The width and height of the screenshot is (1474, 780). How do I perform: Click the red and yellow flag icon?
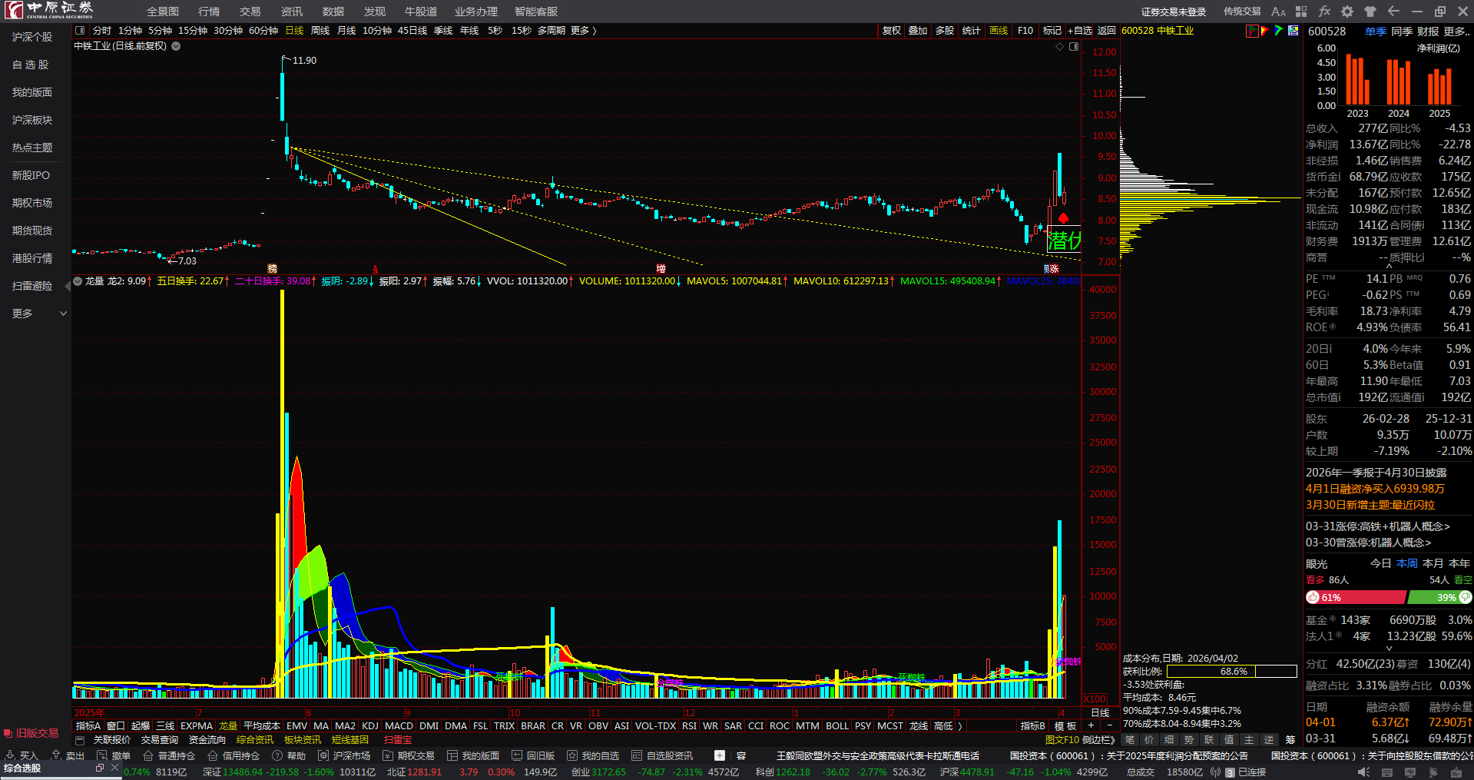(1265, 31)
